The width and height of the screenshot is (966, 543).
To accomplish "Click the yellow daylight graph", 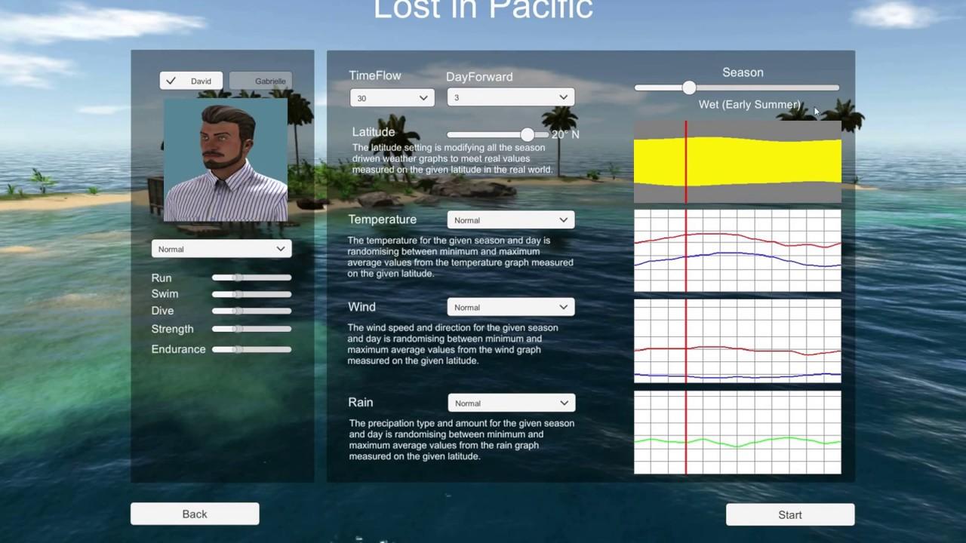I will (x=737, y=161).
